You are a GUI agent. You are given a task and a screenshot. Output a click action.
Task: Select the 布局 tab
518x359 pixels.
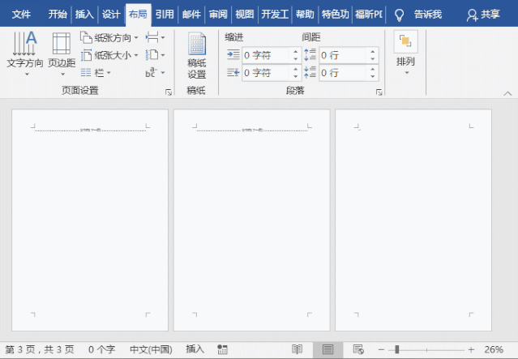pyautogui.click(x=138, y=15)
